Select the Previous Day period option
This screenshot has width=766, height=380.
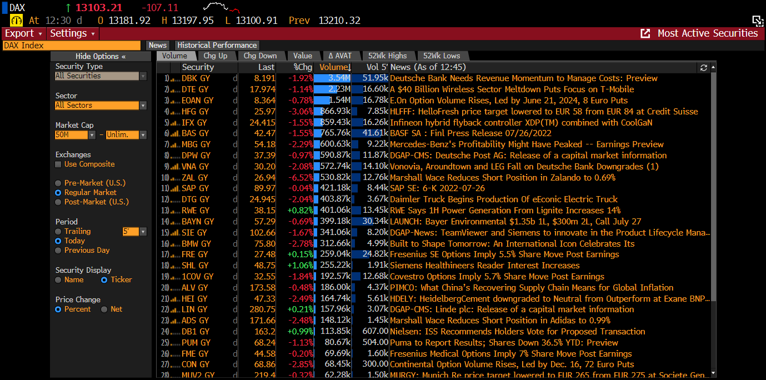point(58,251)
